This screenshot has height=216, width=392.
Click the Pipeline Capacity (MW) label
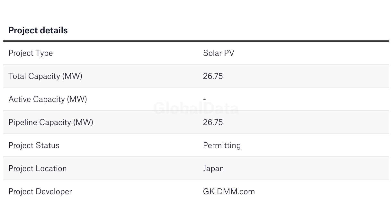pos(51,122)
